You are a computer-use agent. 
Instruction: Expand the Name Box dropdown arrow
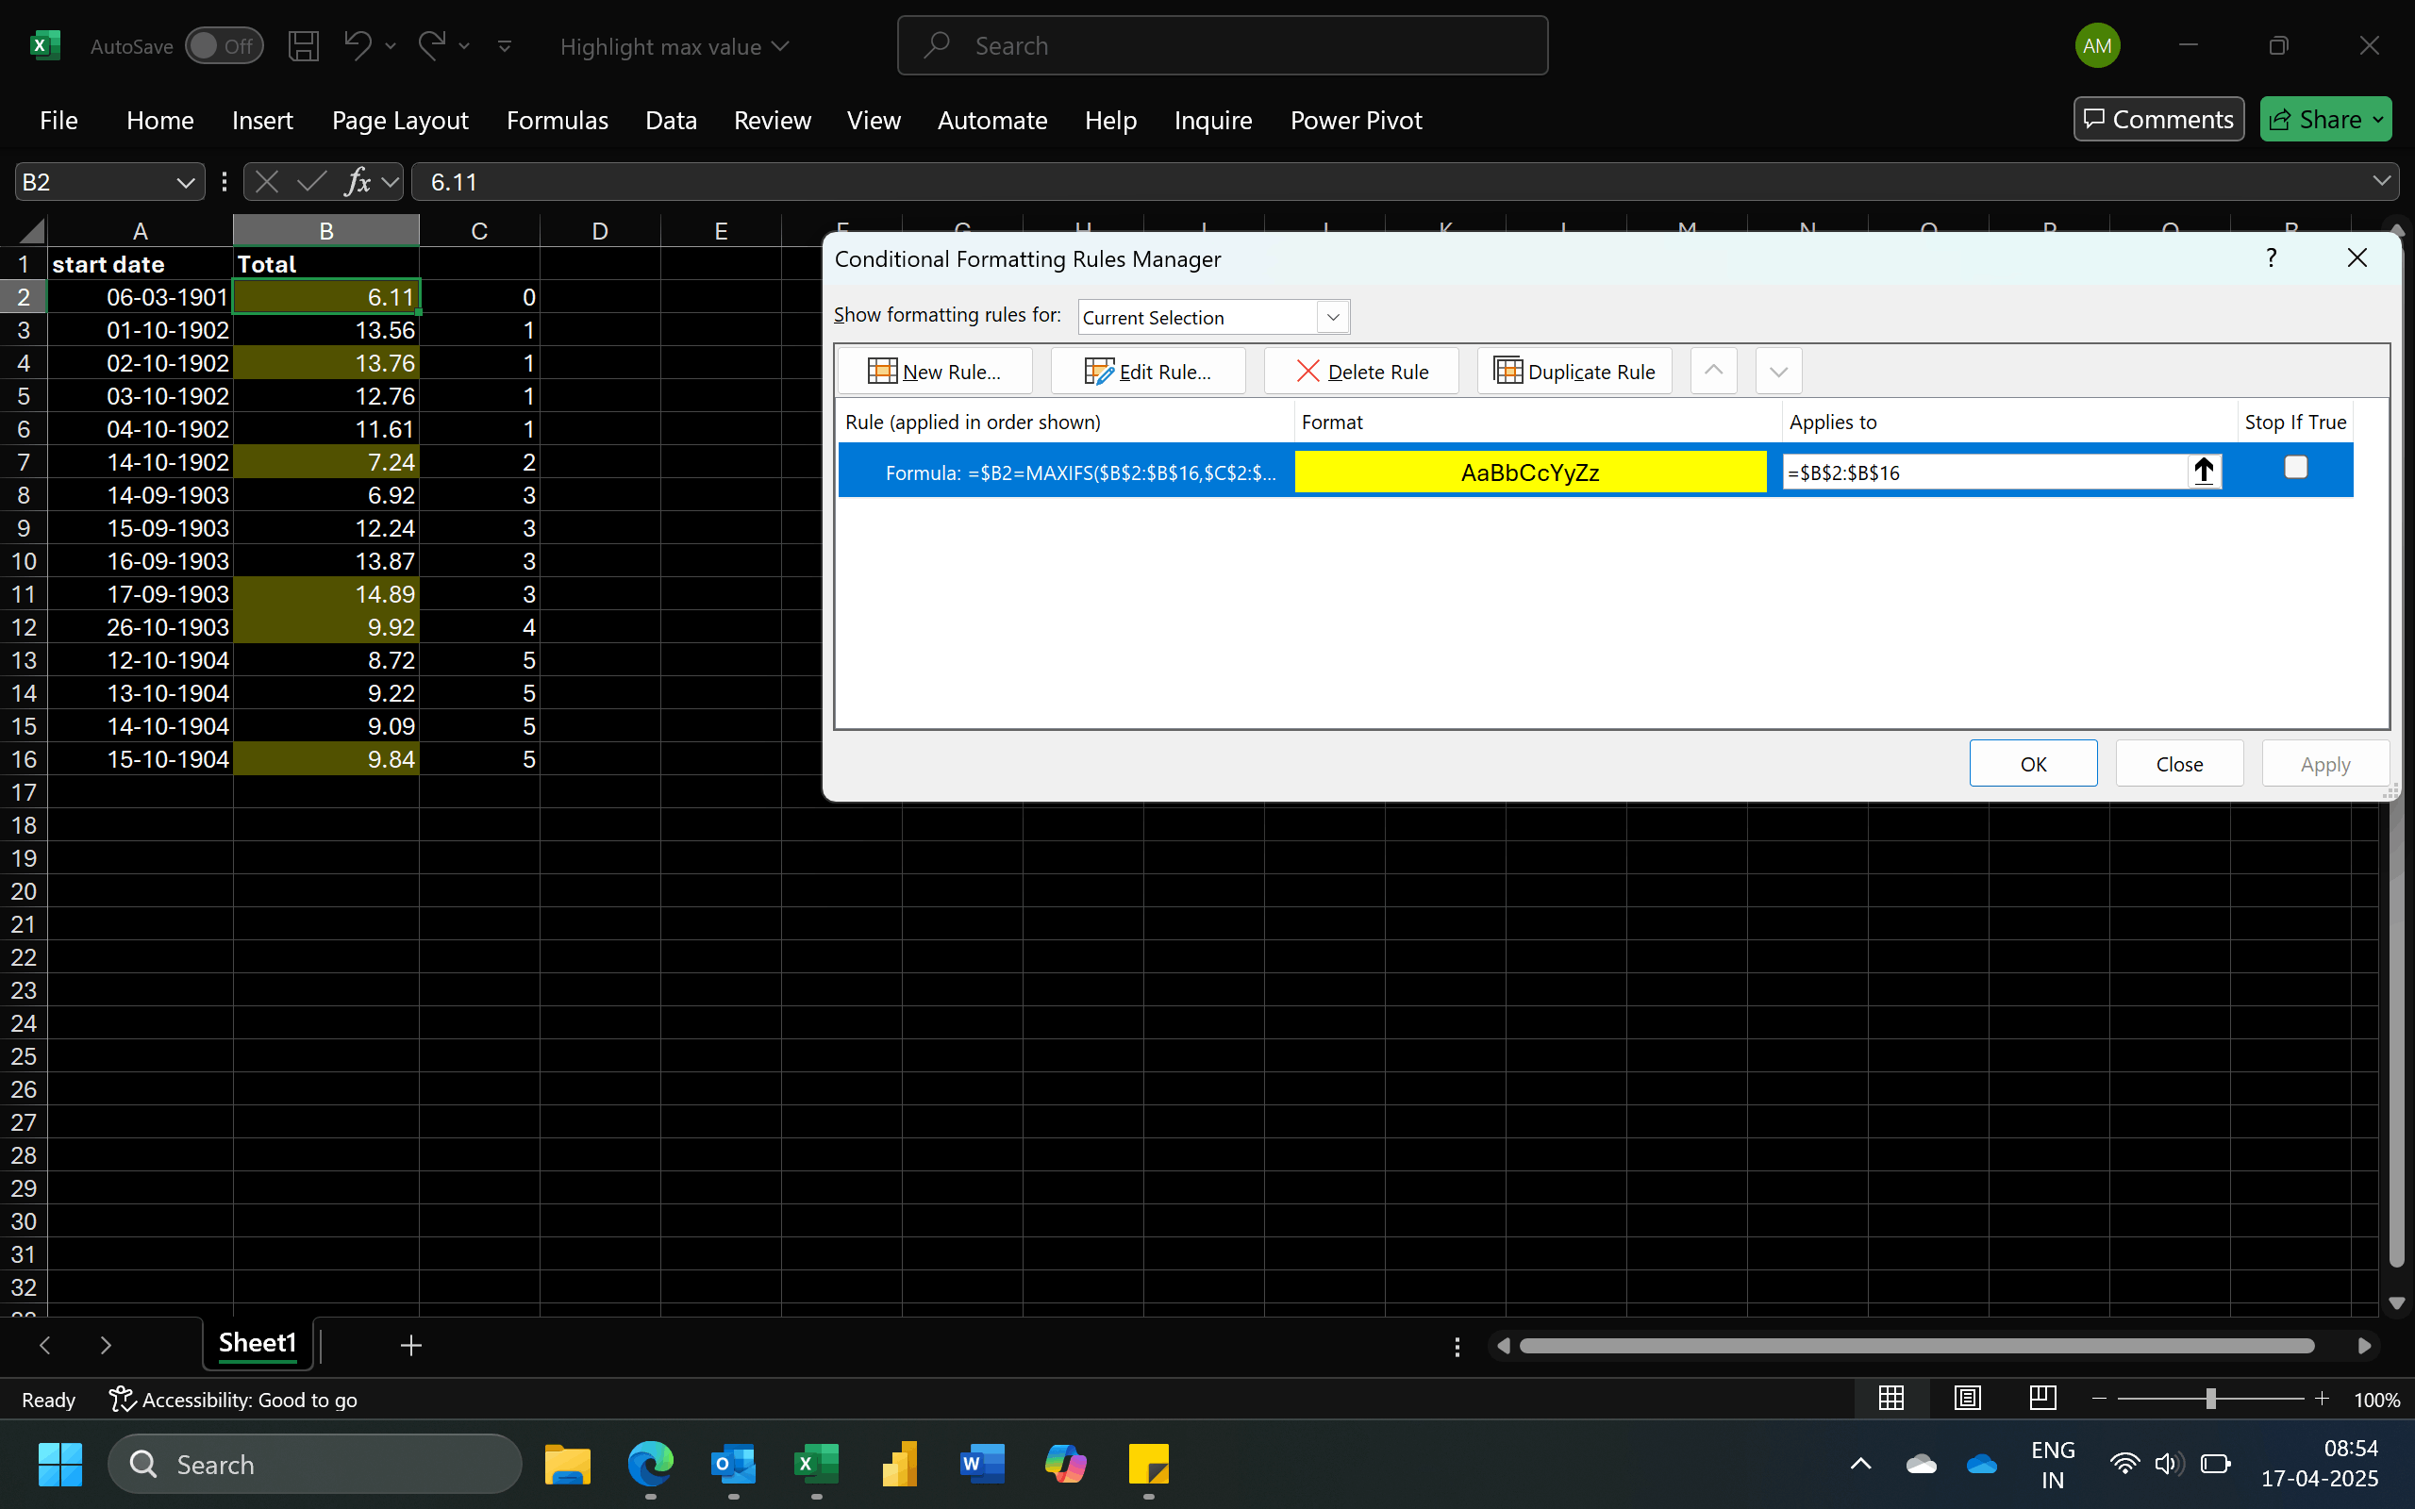[x=185, y=183]
